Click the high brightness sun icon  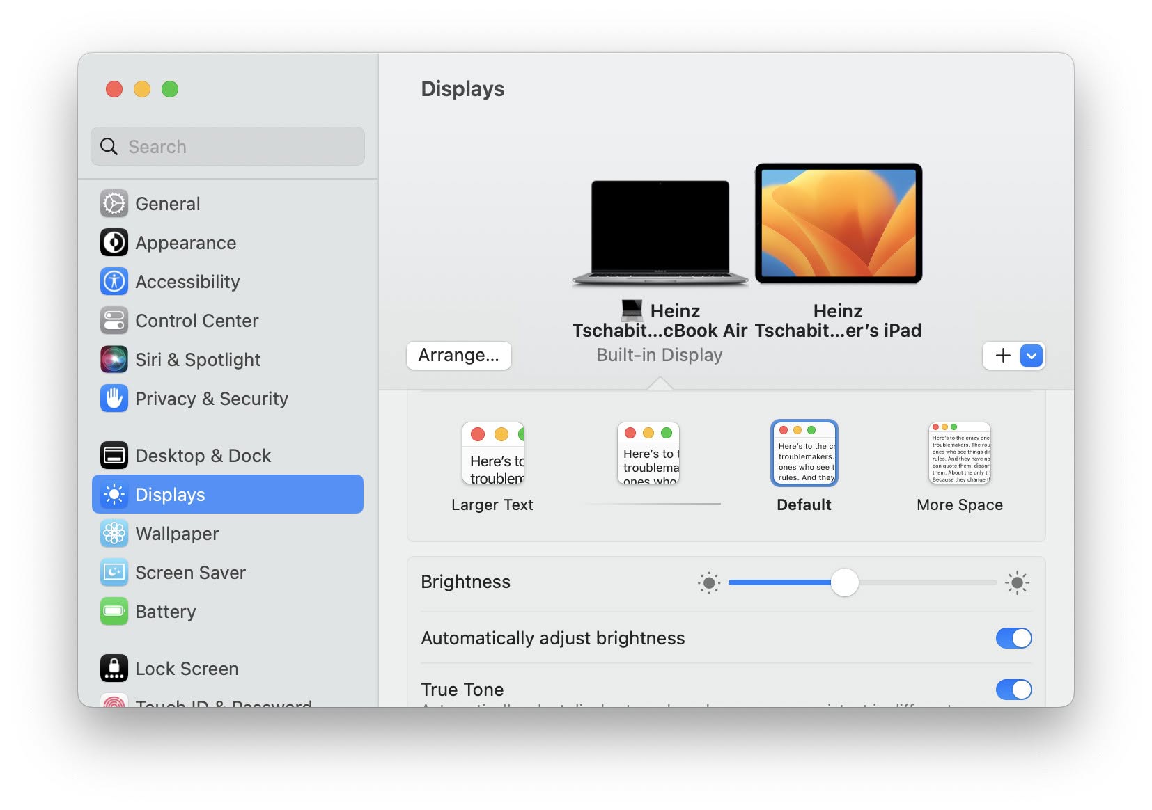(1018, 583)
